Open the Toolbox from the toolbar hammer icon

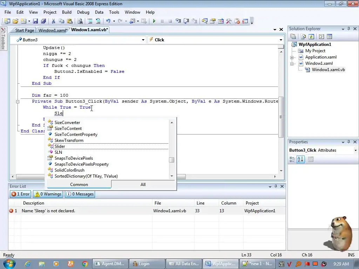(x=229, y=21)
